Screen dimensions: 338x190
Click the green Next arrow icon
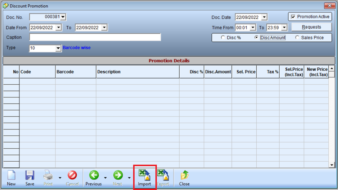click(x=118, y=175)
